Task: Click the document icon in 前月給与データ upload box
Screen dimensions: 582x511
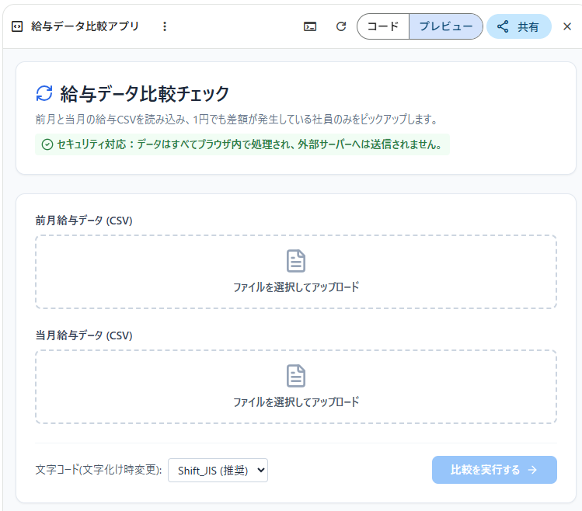Action: (296, 261)
